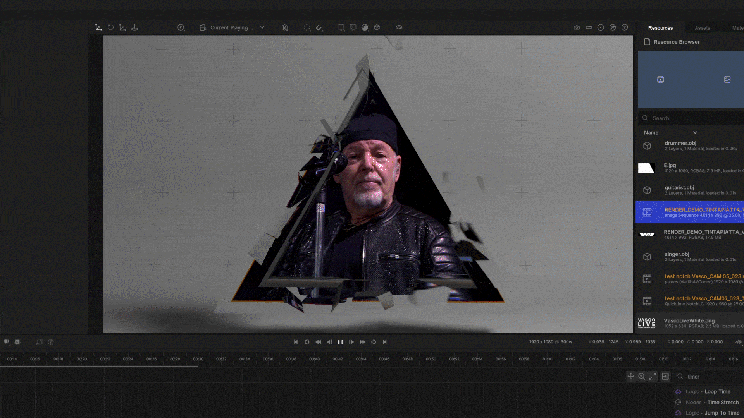
Task: Click the 00:40 mark on timeline ruler
Action: (x=314, y=359)
